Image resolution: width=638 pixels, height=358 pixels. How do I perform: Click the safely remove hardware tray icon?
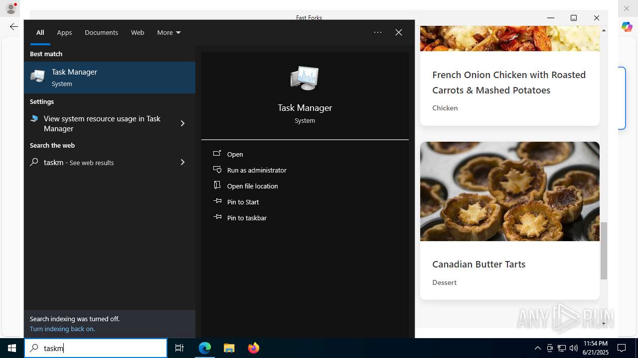(x=550, y=348)
